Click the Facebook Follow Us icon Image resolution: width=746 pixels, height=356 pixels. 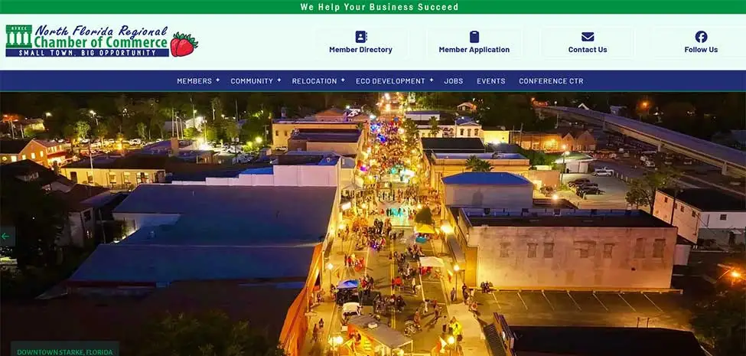click(701, 37)
